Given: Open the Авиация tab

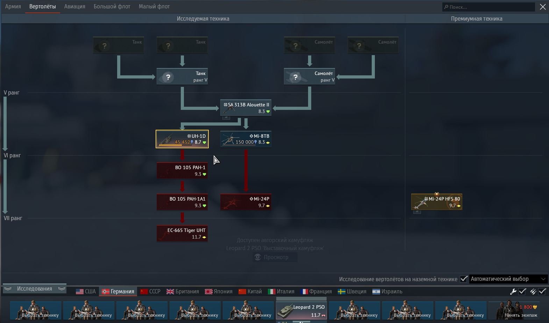Looking at the screenshot, I should (x=75, y=7).
